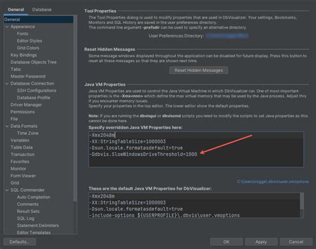Open File settings category
Screen dimensions: 316x249
14,119
